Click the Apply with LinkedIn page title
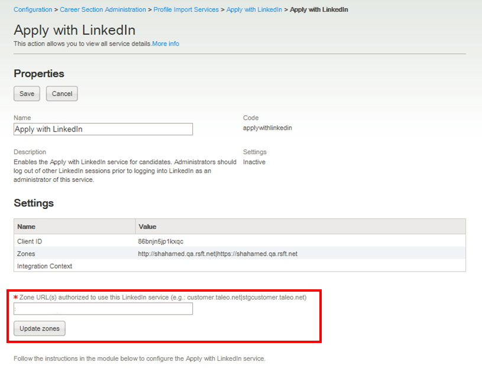This screenshot has width=482, height=369. pos(75,30)
